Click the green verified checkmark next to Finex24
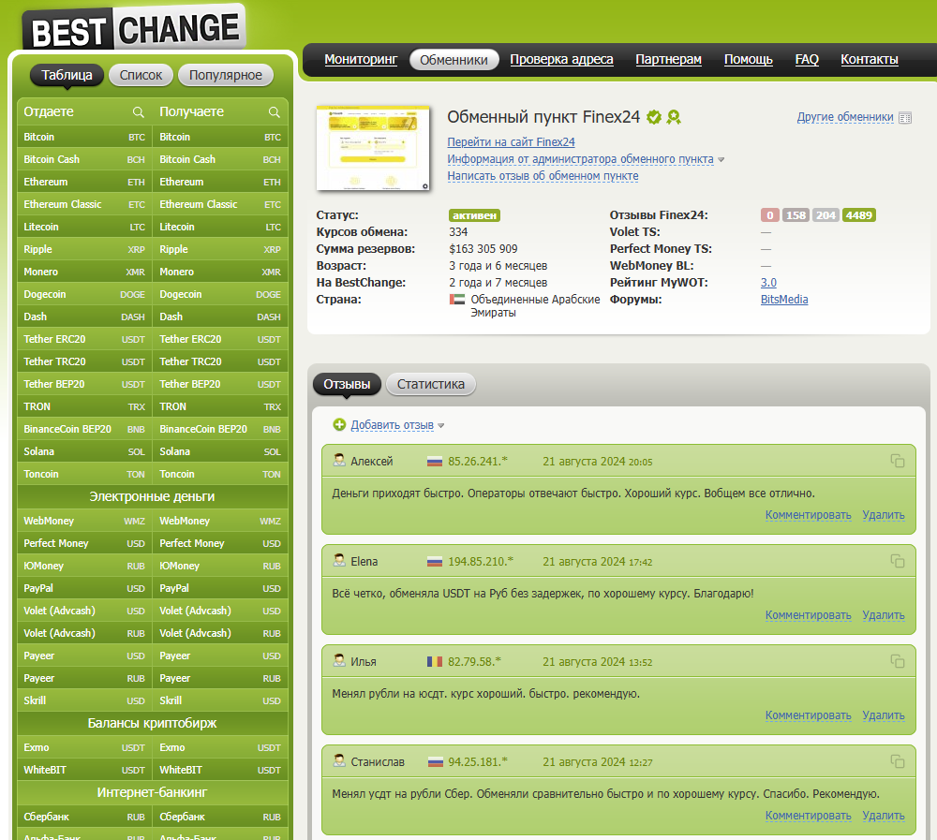Viewport: 937px width, 840px height. [654, 117]
